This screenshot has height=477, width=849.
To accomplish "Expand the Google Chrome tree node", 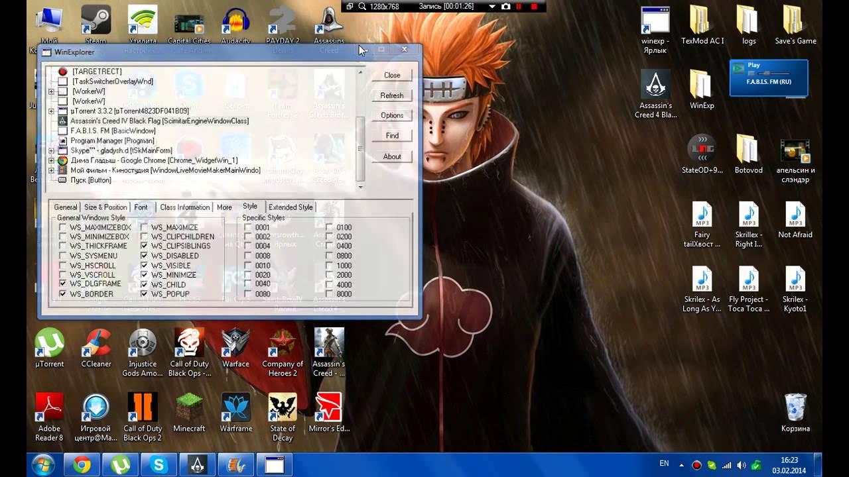I will click(52, 160).
